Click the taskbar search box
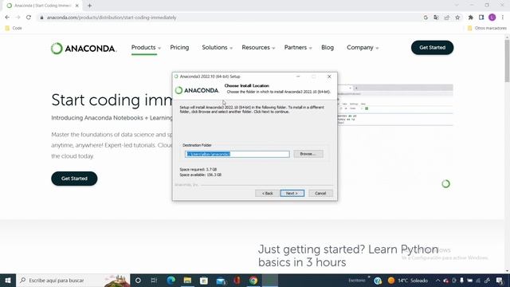This screenshot has height=287, width=510. (x=73, y=280)
